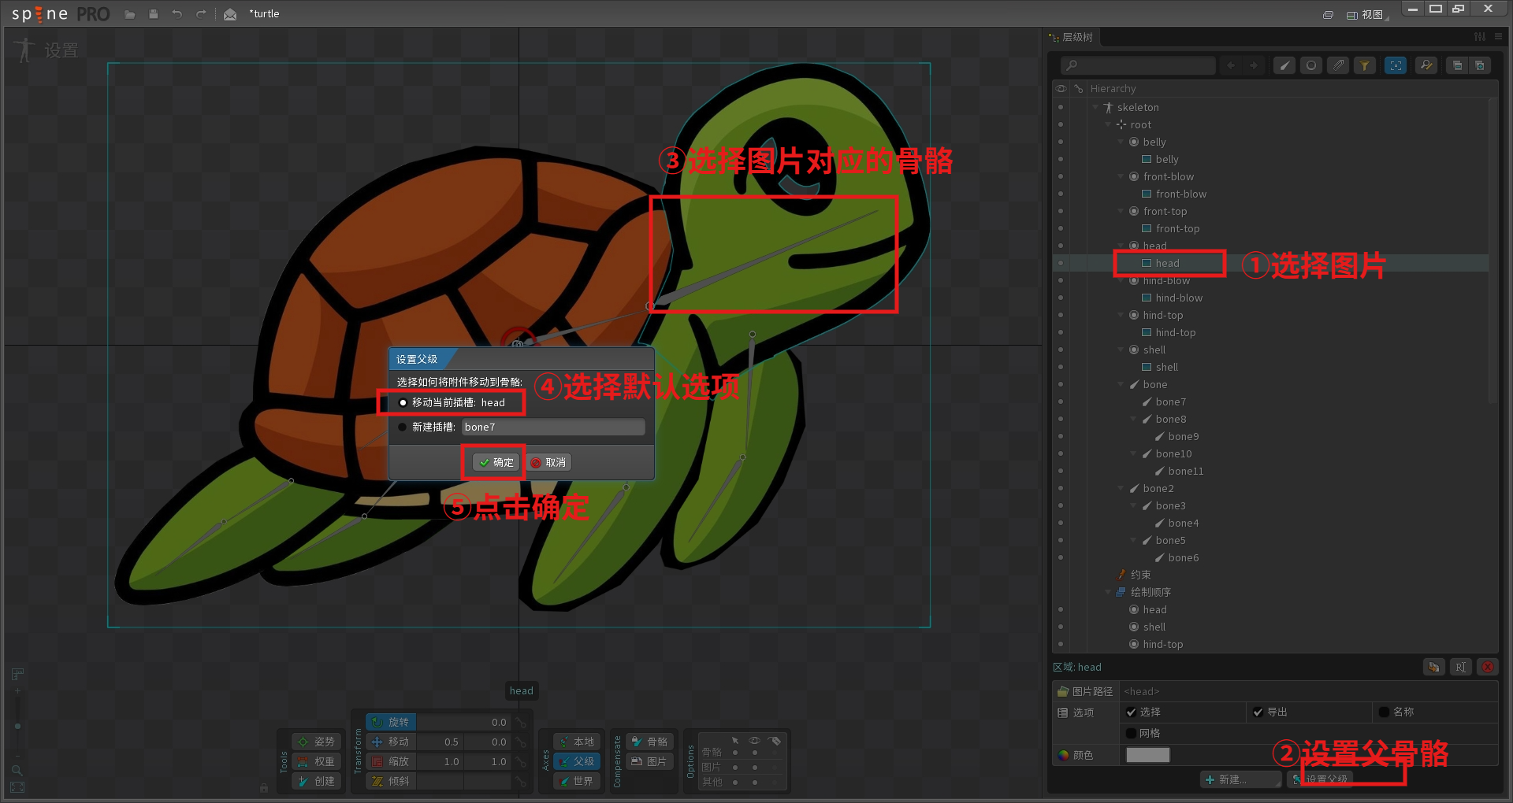
Task: Toggle visibility dot for belly slot row
Action: [x=1061, y=142]
